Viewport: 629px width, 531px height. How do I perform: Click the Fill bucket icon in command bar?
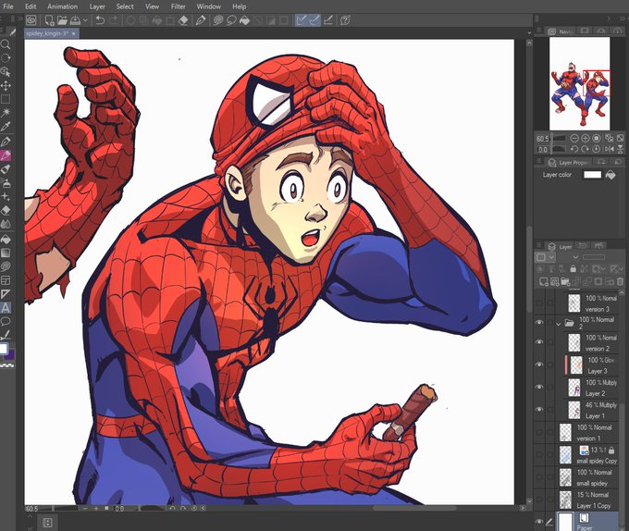tap(244, 20)
